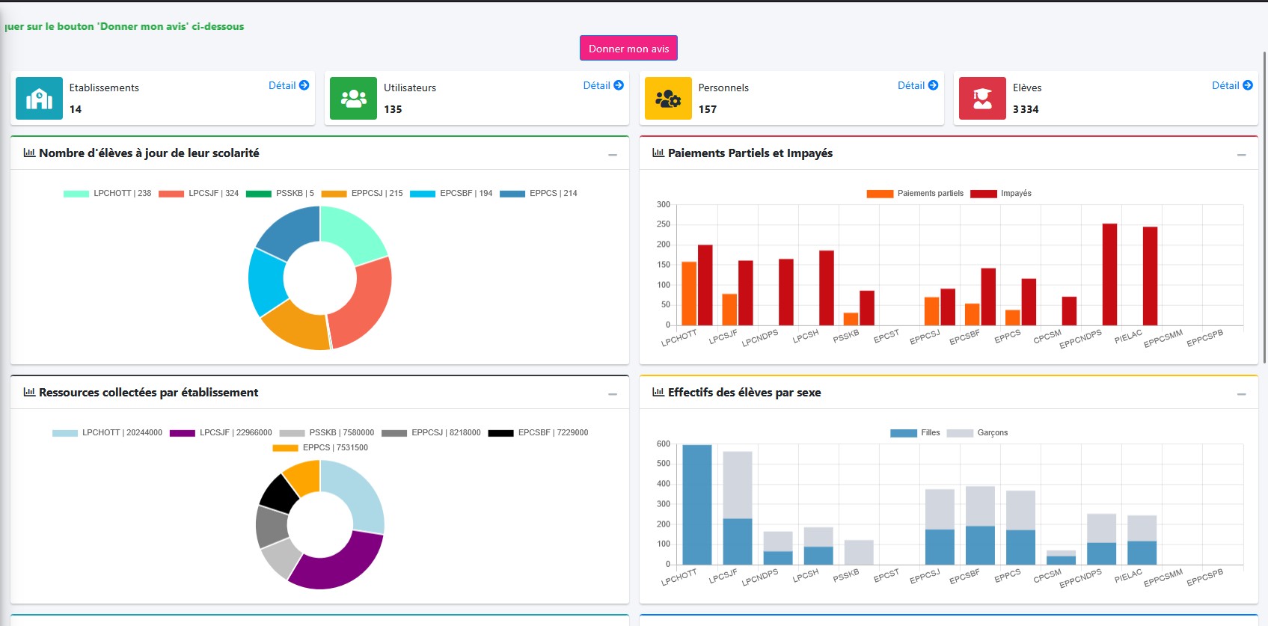Screen dimensions: 1268x626
Task: Collapse the Nombre d'élèves à jour panel
Action: [x=613, y=155]
